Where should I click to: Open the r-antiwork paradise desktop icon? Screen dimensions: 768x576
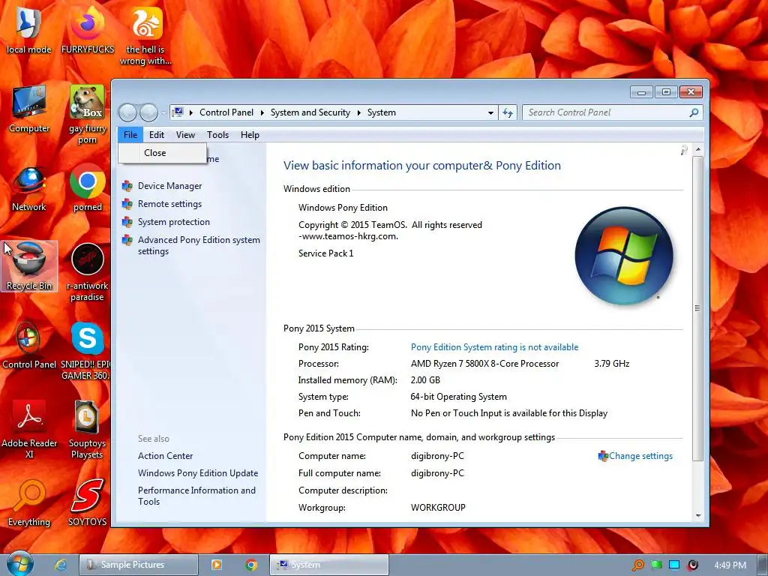coord(87,272)
